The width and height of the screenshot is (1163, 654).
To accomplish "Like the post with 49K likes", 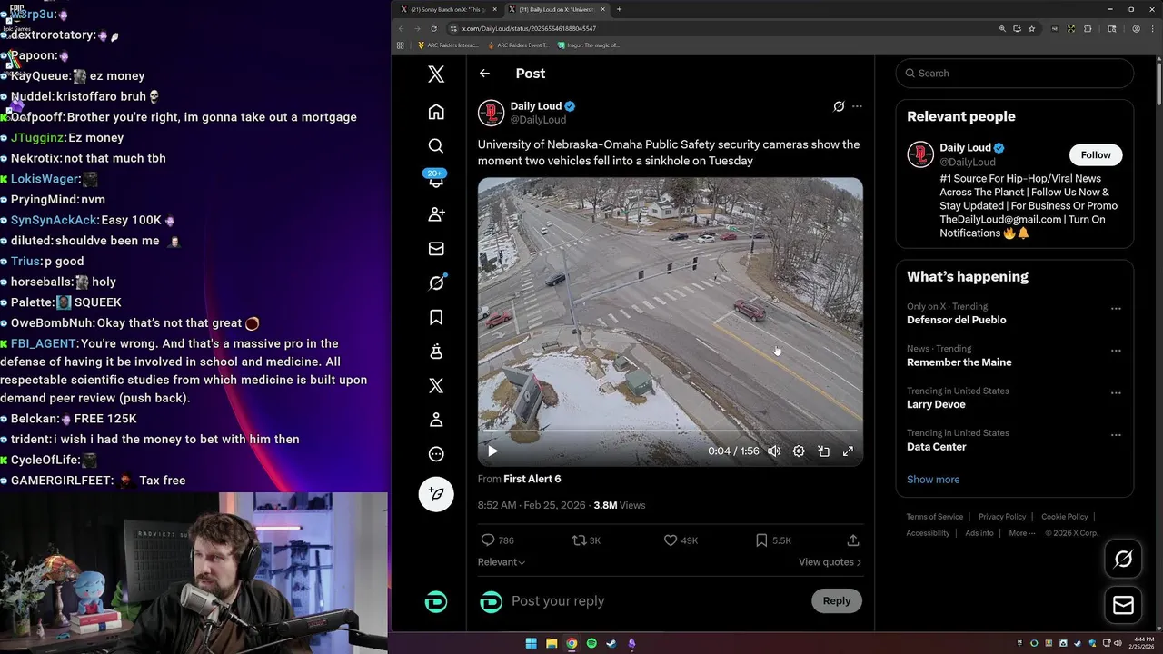I will tap(681, 540).
